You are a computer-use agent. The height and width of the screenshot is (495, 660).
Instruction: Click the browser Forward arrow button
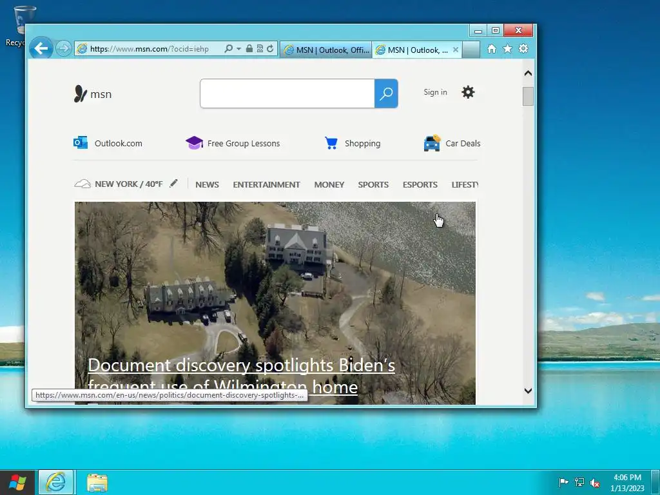[x=63, y=48]
